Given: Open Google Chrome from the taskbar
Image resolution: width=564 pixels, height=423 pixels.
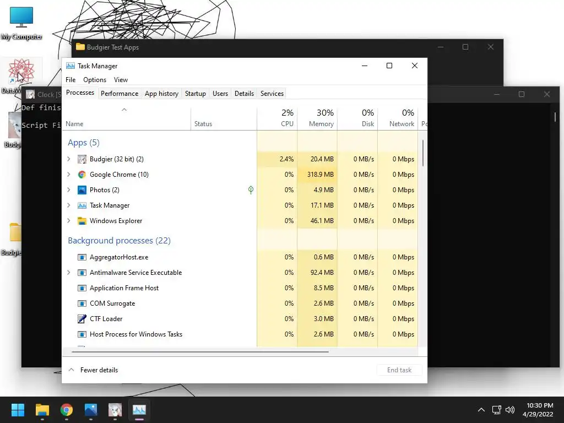Looking at the screenshot, I should pos(67,410).
